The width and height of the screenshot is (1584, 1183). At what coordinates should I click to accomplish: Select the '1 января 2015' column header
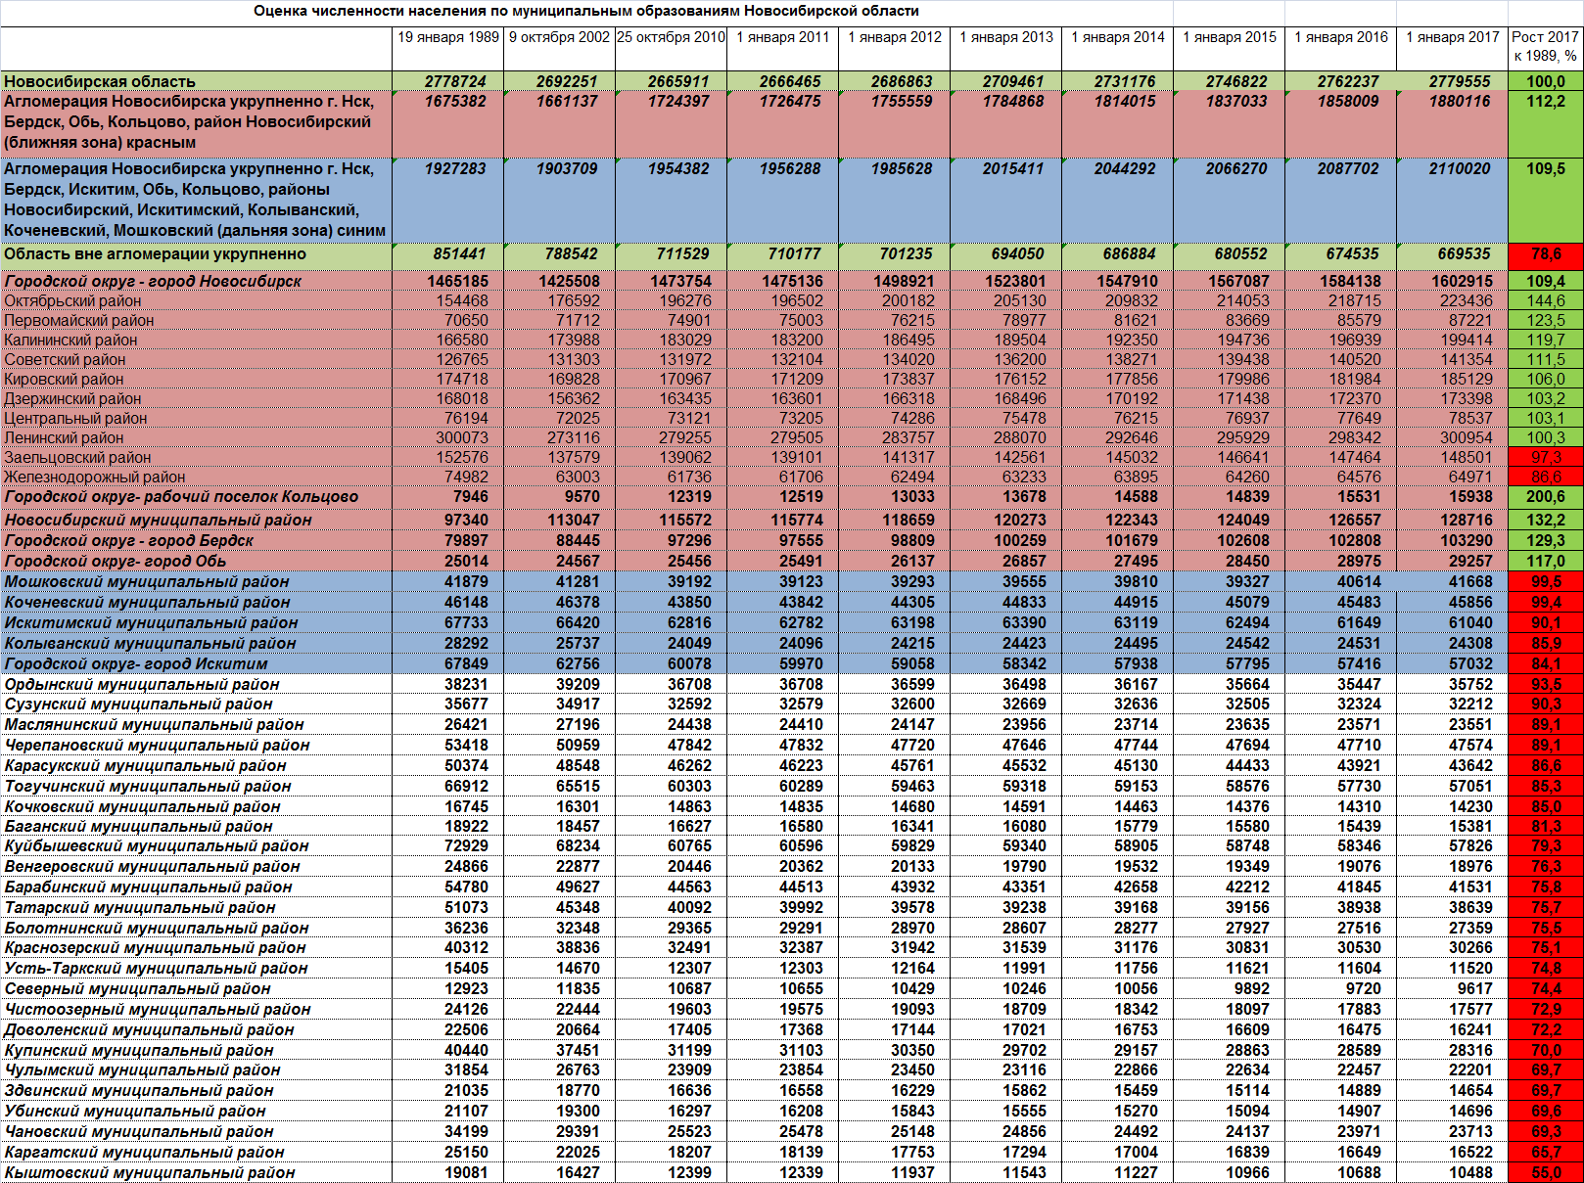(x=1230, y=37)
